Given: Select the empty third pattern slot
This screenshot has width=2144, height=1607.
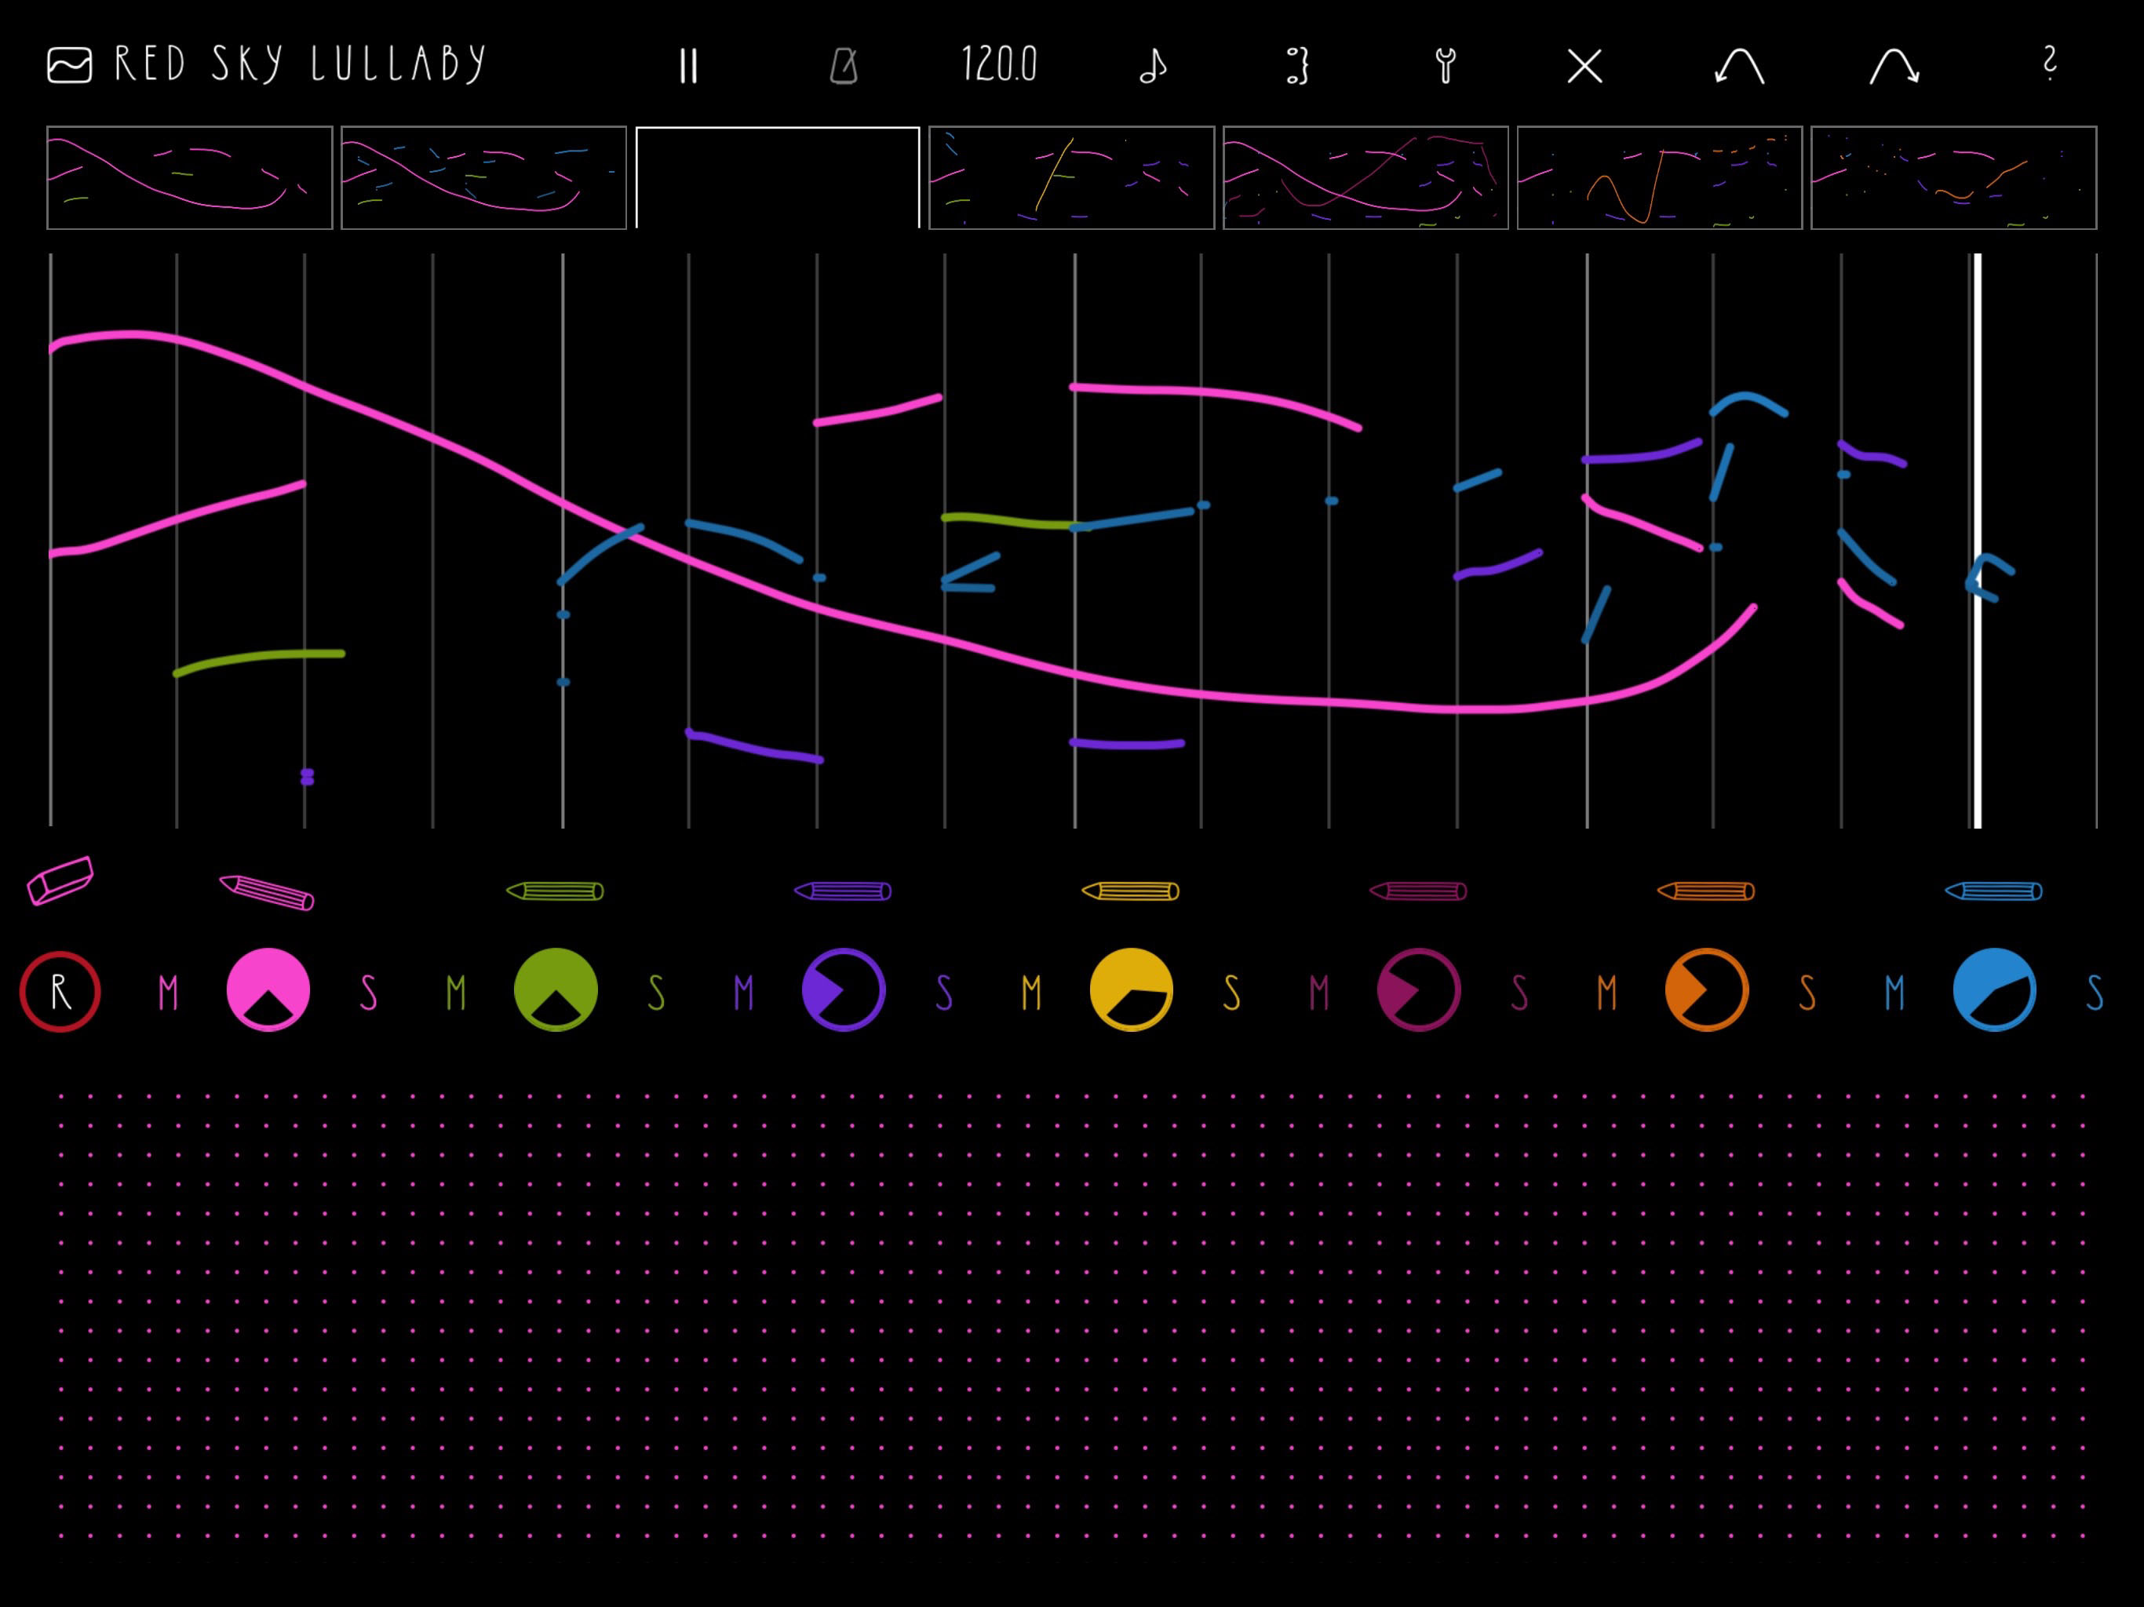Looking at the screenshot, I should [778, 177].
